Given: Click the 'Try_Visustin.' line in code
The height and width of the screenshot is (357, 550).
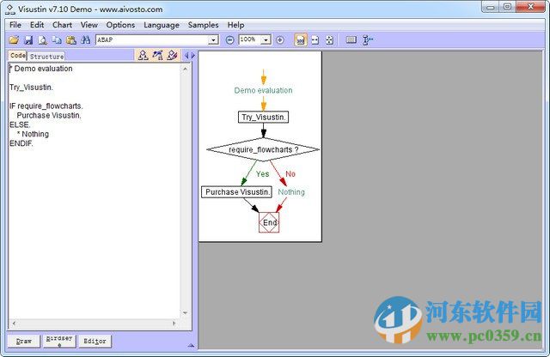Looking at the screenshot, I should pyautogui.click(x=31, y=88).
